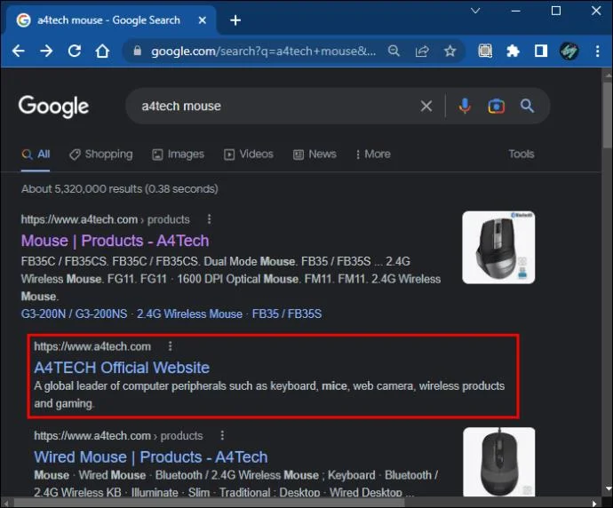Toggle the browser side panel
Screen dimensions: 613x508
tap(541, 51)
